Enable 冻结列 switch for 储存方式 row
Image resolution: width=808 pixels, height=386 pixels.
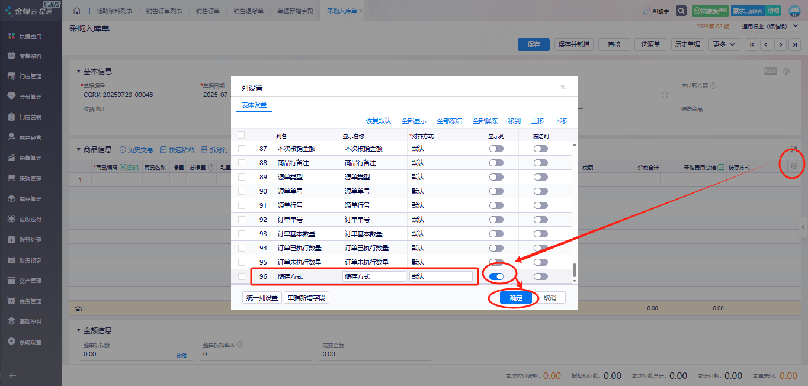[x=540, y=276]
